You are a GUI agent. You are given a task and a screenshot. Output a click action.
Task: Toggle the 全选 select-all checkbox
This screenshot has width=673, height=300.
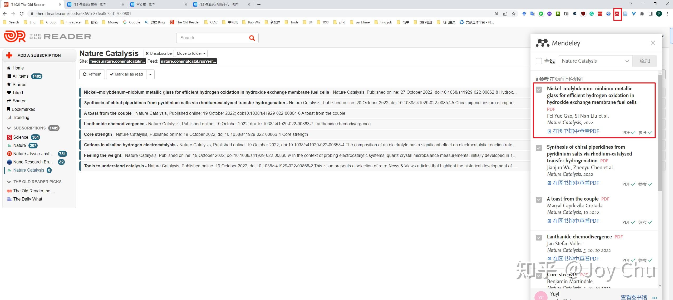coord(539,61)
